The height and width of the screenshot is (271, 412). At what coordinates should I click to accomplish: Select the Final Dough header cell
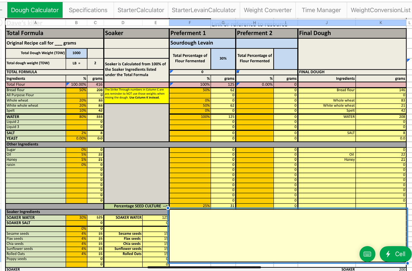coord(352,33)
